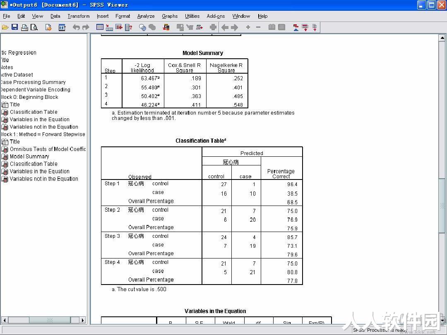Viewport: 447px width, 335px height.
Task: Click the Save document icon
Action: tap(14, 27)
